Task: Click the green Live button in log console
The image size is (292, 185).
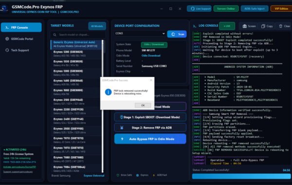Action: coord(227,26)
